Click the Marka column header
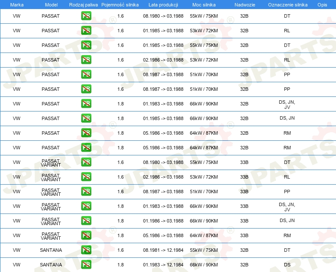Viewport: 336px width, 272px height. tap(17, 5)
